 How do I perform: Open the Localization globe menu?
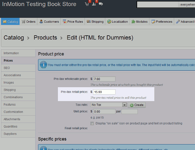(117, 22)
